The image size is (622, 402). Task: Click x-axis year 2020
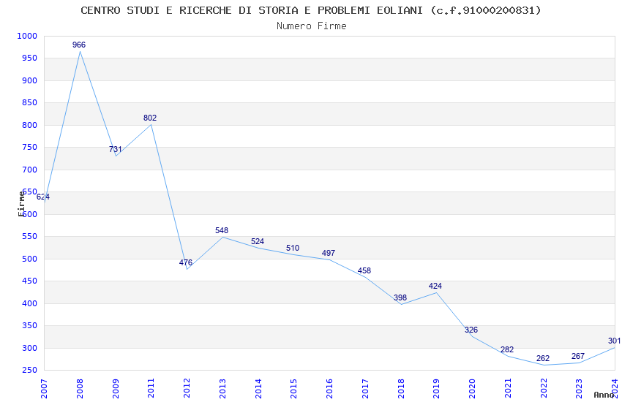pyautogui.click(x=472, y=389)
